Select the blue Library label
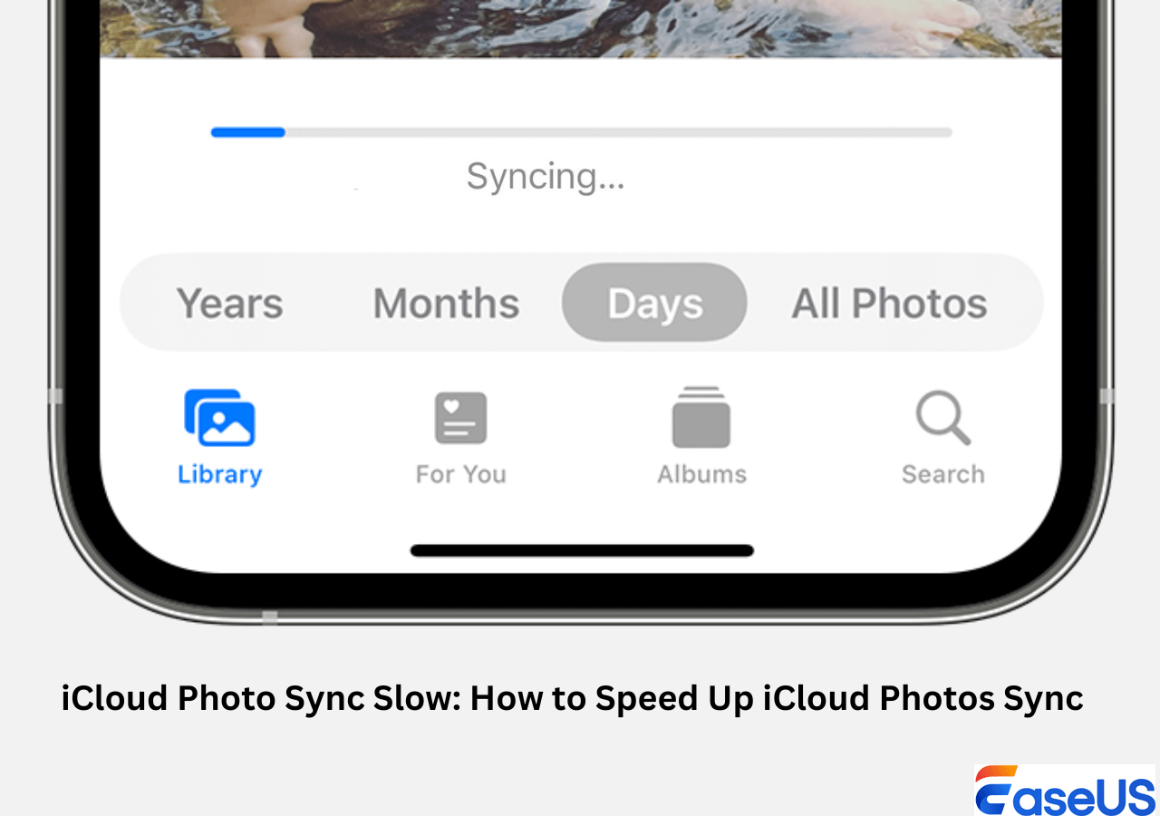This screenshot has width=1160, height=816. pyautogui.click(x=219, y=474)
